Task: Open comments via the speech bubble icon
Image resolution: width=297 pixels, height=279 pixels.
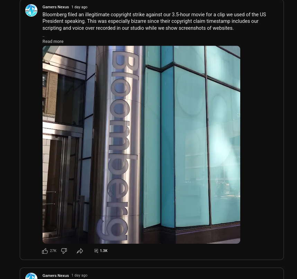Action: click(96, 251)
